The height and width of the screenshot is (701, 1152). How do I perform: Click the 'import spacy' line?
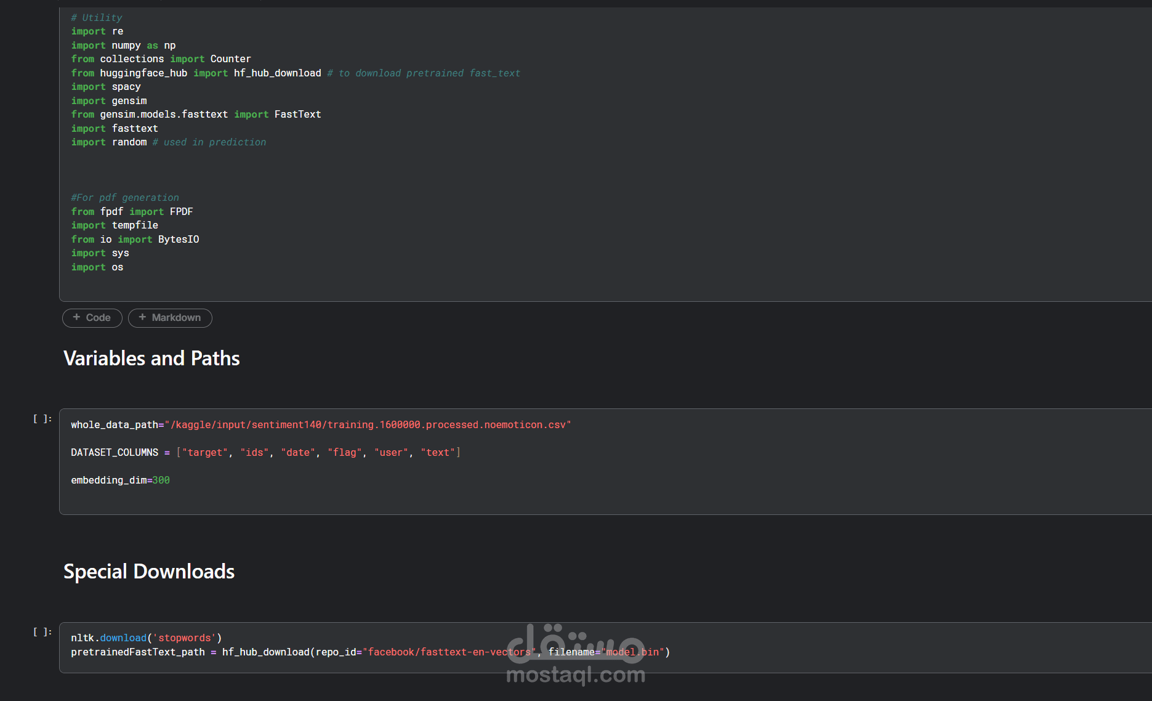pos(106,87)
